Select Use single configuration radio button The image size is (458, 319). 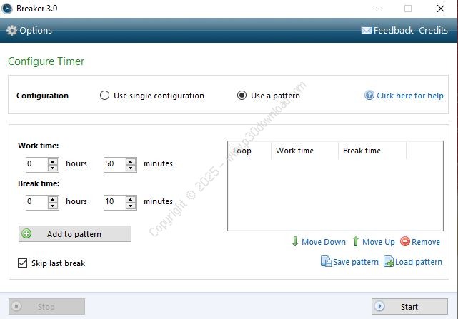(105, 96)
